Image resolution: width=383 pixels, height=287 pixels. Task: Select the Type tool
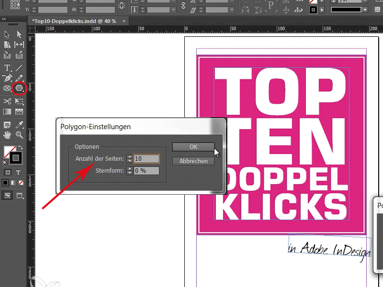pyautogui.click(x=7, y=67)
